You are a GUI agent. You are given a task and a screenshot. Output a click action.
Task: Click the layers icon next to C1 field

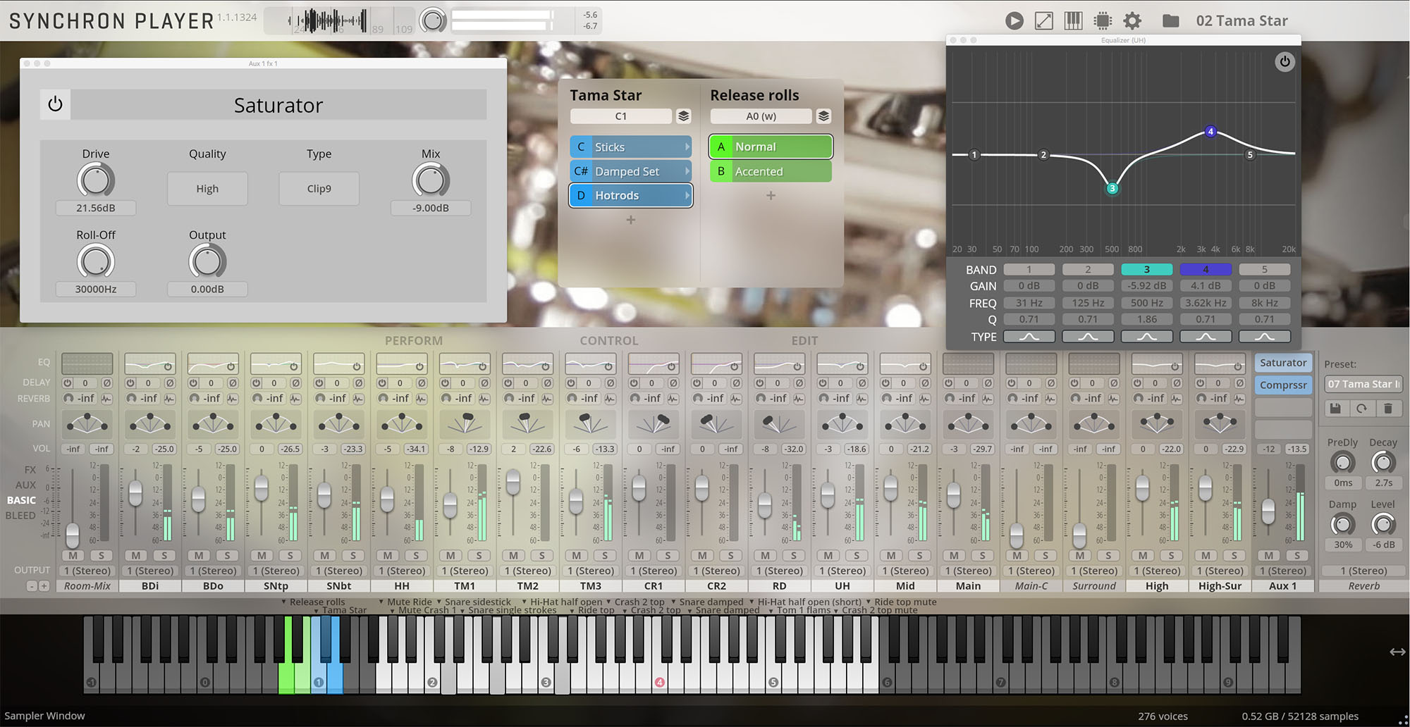[x=683, y=116]
